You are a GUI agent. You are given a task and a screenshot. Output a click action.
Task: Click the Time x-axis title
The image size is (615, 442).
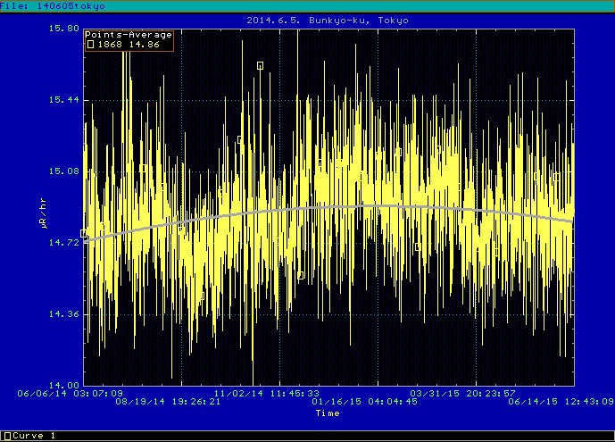(x=327, y=413)
